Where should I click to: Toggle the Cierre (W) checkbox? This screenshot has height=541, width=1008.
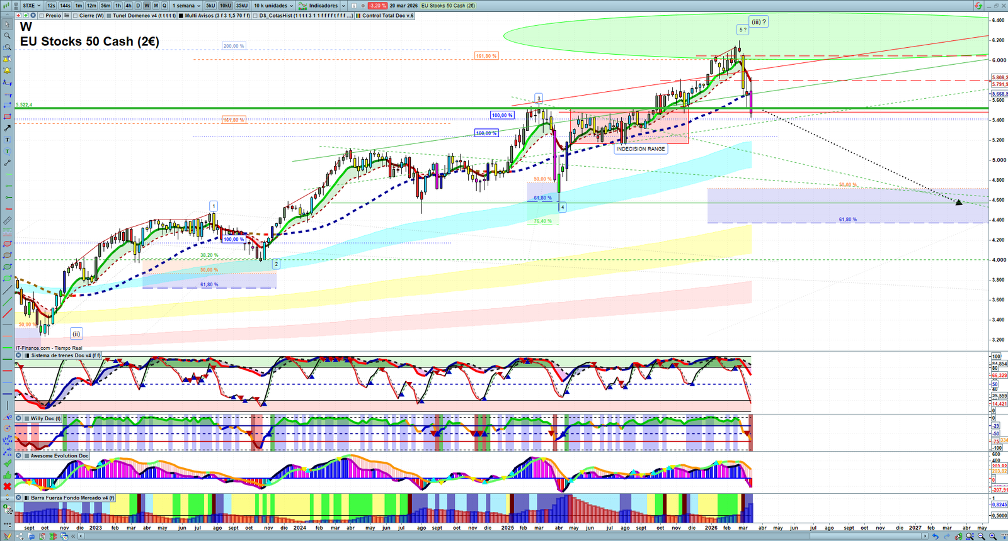point(76,15)
